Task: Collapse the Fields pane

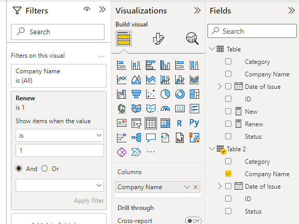Action: (x=291, y=10)
